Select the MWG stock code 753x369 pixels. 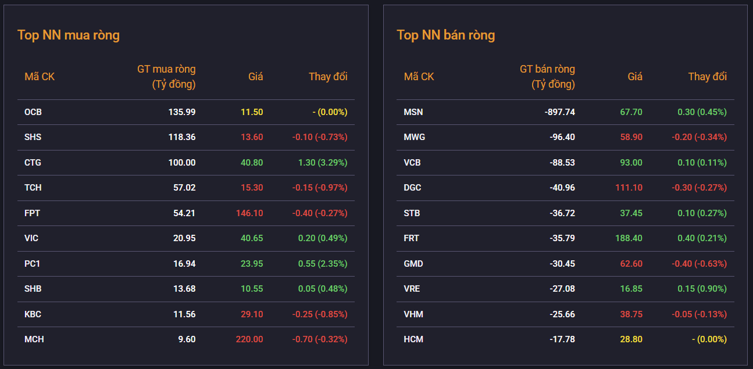415,137
